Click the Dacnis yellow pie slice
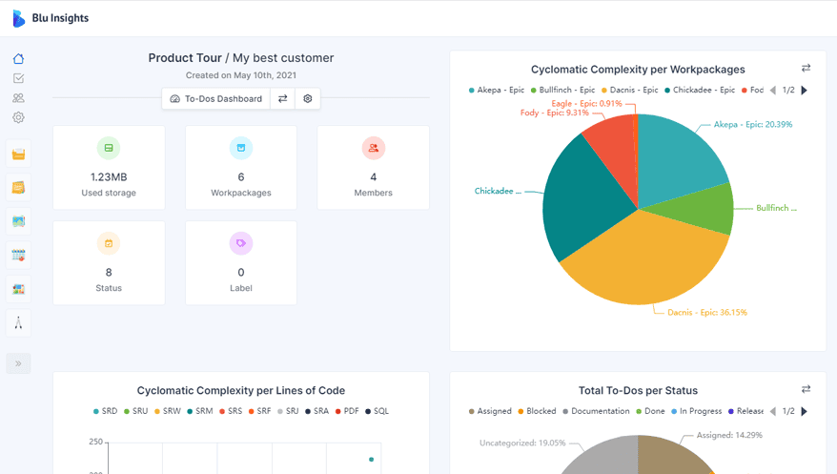 (x=646, y=261)
